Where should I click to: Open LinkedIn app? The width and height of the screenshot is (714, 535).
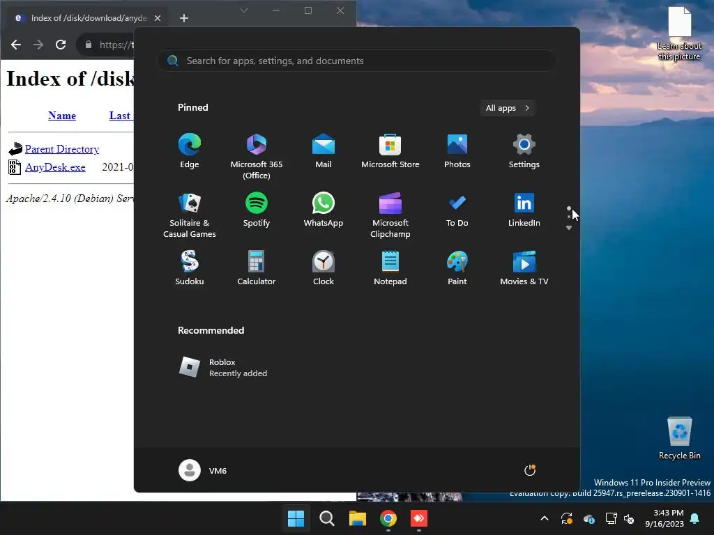tap(524, 210)
